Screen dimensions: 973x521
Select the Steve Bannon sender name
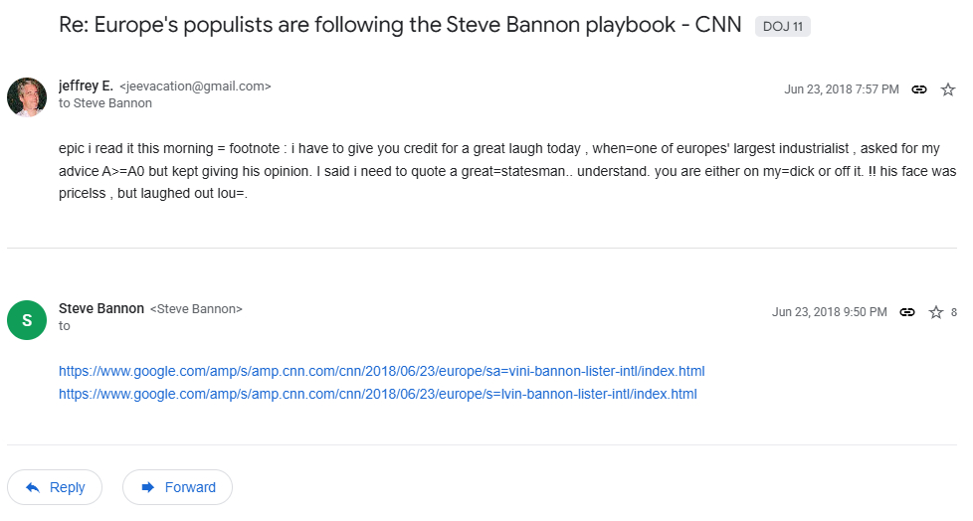100,309
